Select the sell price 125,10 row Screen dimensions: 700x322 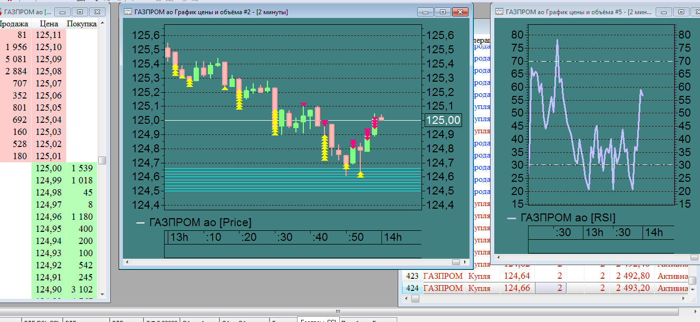49,47
